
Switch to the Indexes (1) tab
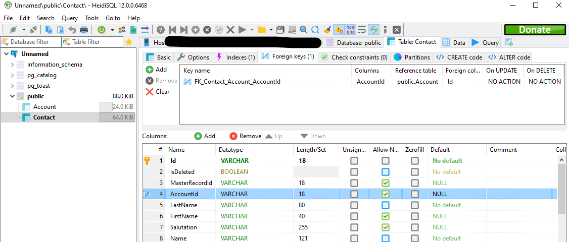coord(236,57)
